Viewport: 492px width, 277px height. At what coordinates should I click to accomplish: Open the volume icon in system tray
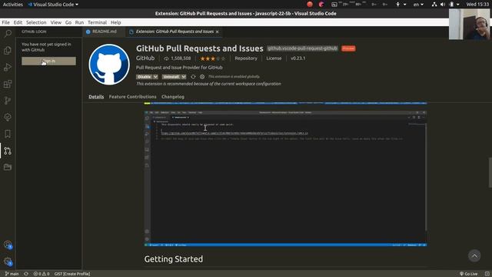coord(443,5)
